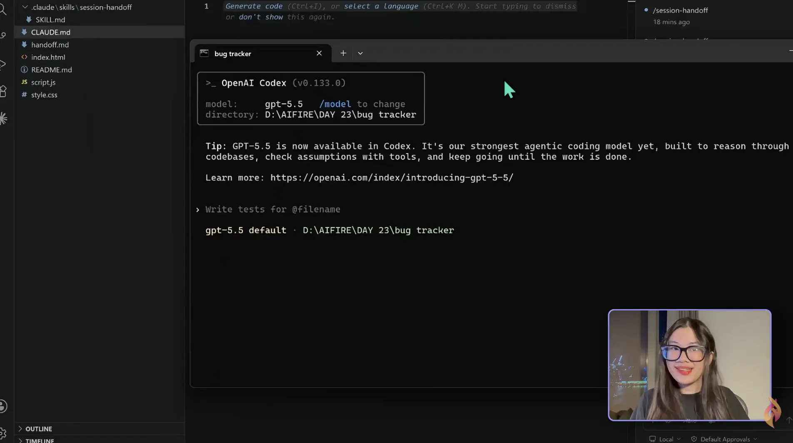This screenshot has height=443, width=793.
Task: Open the Accounts icon in the activity bar
Action: point(3,406)
